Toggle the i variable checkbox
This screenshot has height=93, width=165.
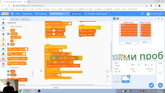click(8, 41)
